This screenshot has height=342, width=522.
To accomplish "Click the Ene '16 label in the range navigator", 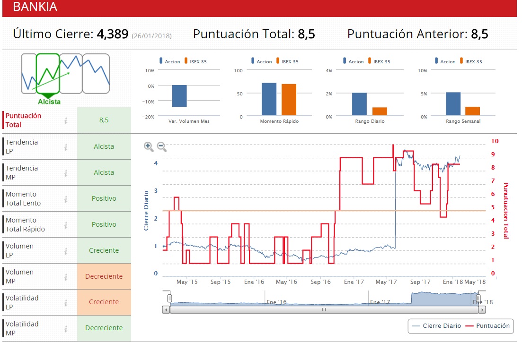I will pos(276,302).
